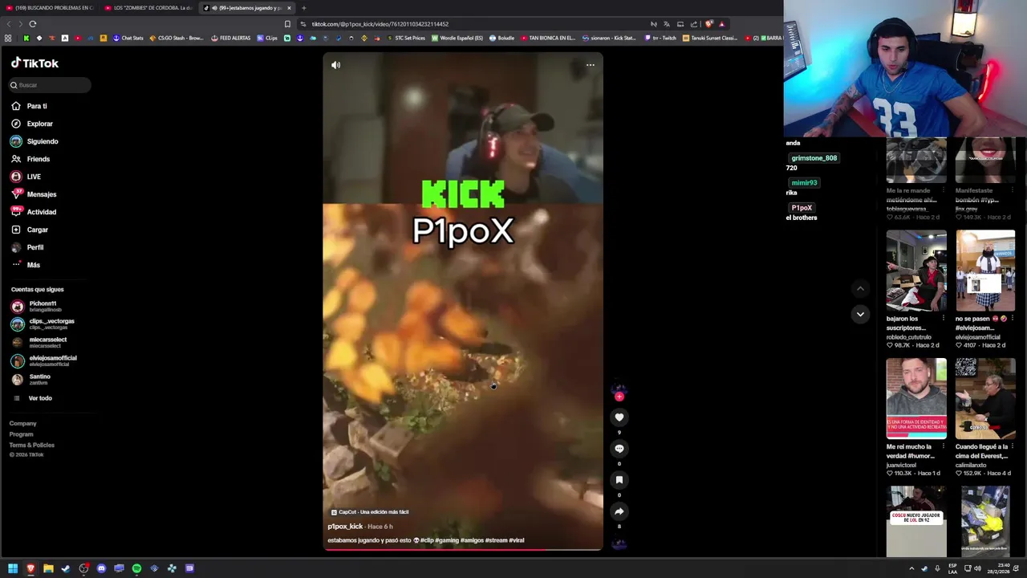Click the #viral hashtag in caption
Viewport: 1027px width, 578px height.
coord(516,540)
